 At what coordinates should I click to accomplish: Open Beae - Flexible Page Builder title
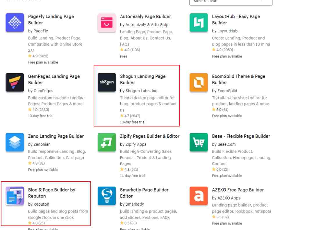[x=241, y=136]
